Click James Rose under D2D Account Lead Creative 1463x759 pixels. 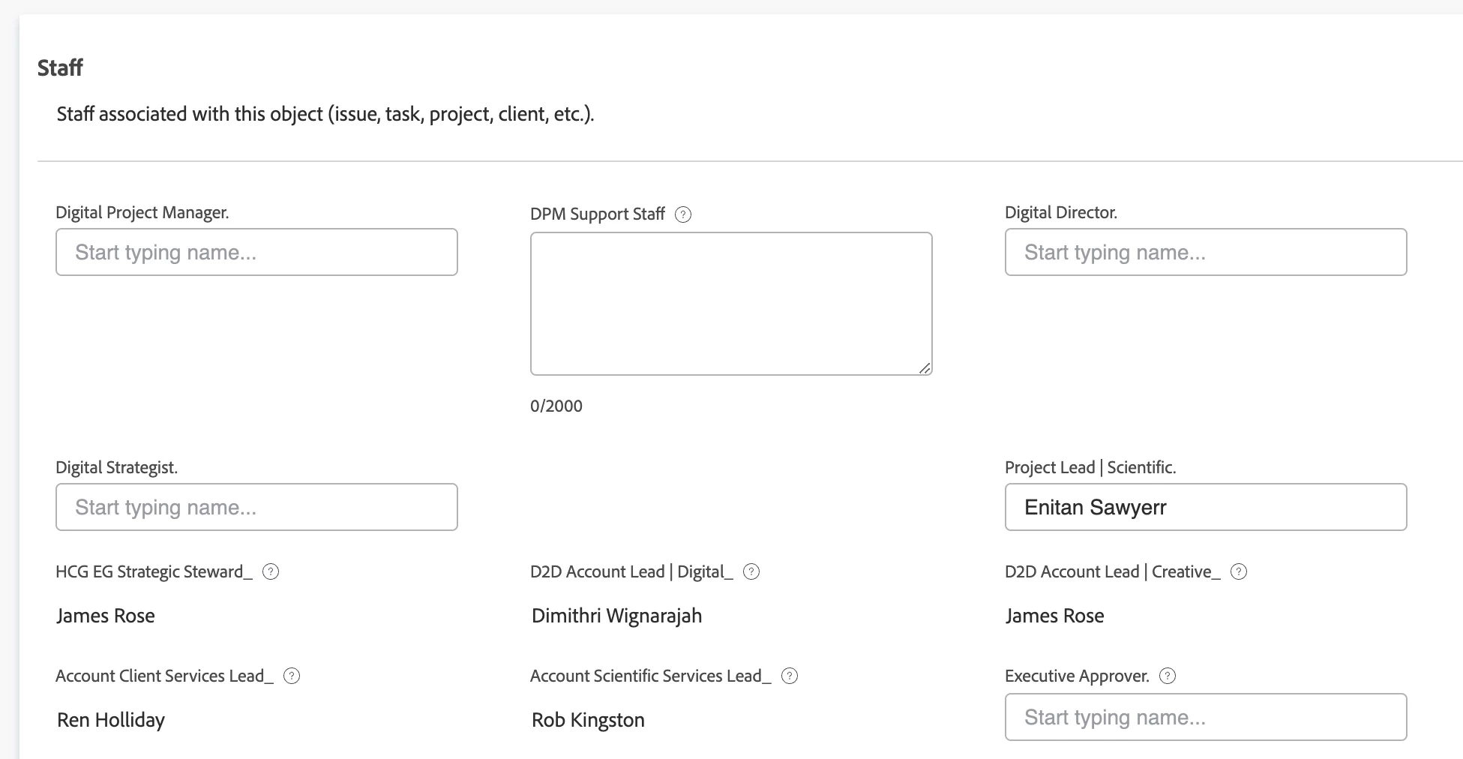(x=1054, y=616)
